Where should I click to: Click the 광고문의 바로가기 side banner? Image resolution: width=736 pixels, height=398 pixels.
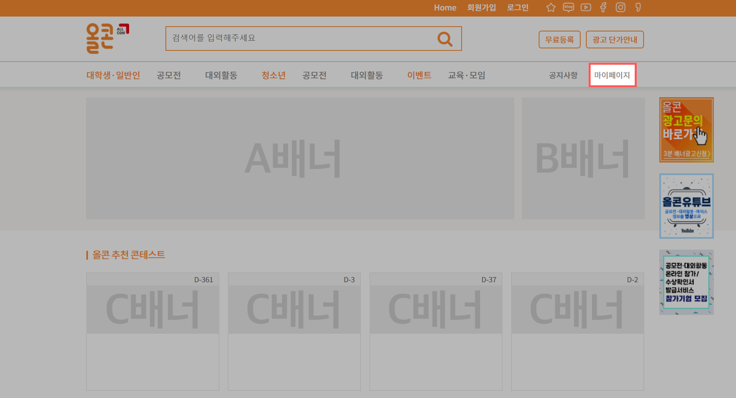[x=686, y=130]
